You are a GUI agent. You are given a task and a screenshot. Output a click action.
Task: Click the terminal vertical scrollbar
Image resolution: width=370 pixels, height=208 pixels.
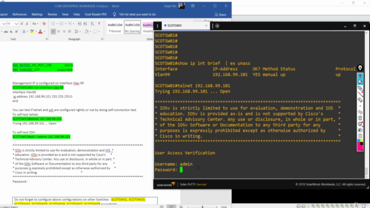coord(366,105)
